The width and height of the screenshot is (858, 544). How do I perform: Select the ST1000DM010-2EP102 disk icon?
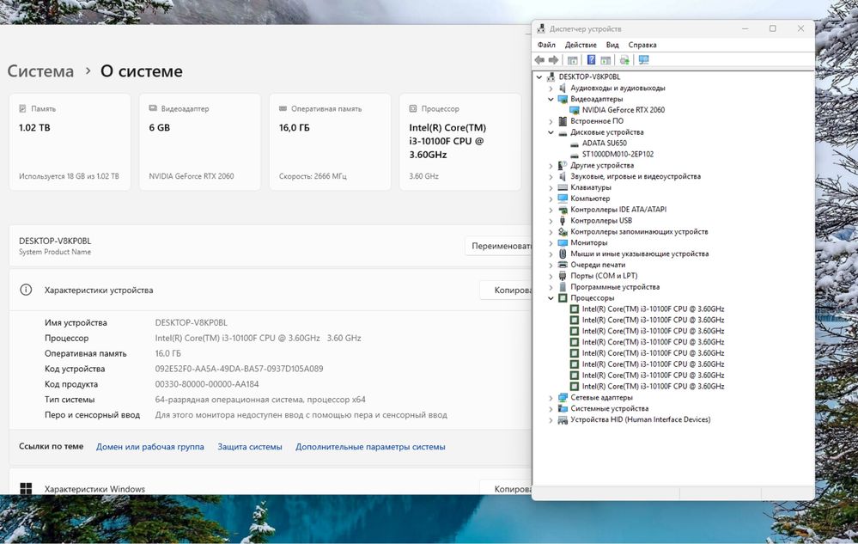pos(574,155)
